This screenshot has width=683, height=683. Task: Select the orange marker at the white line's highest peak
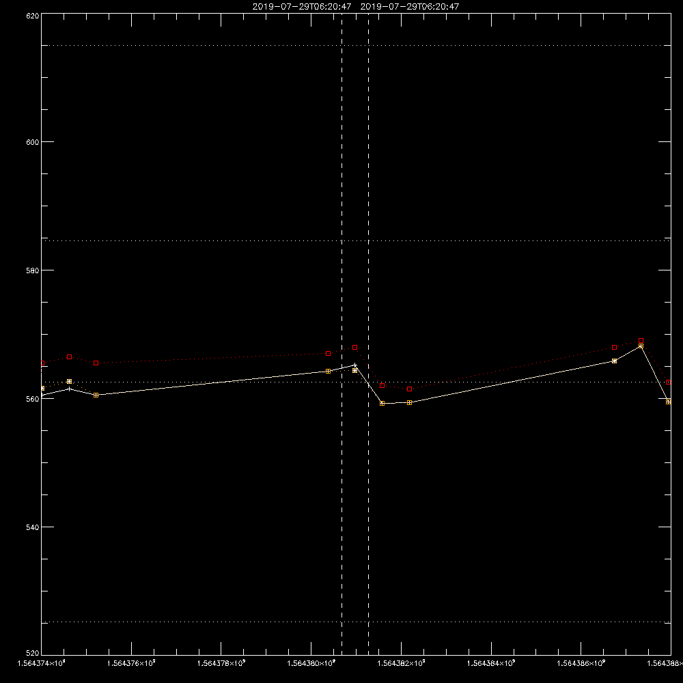[641, 346]
